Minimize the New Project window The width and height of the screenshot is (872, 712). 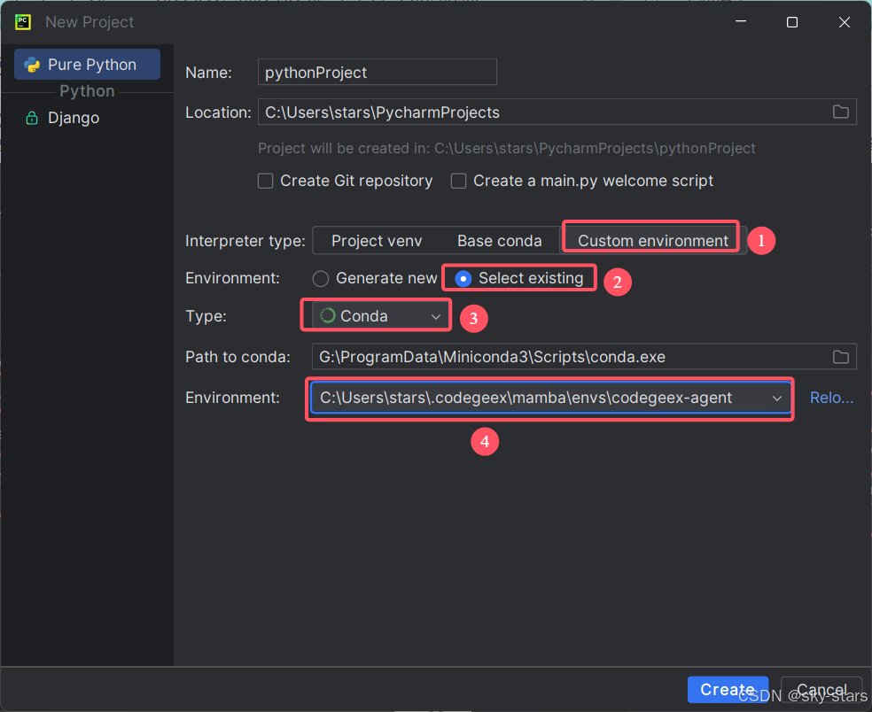741,22
